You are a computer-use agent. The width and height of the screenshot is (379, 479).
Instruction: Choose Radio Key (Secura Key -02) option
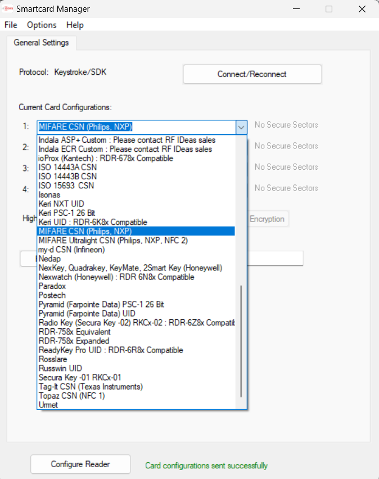(136, 323)
